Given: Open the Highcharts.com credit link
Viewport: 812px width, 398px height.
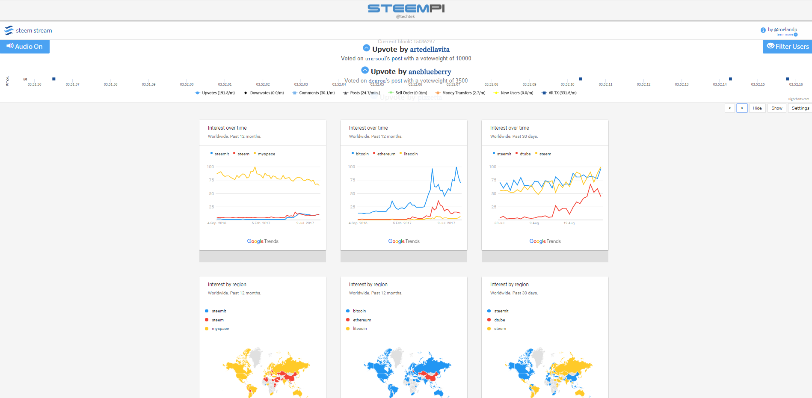Looking at the screenshot, I should pos(798,99).
